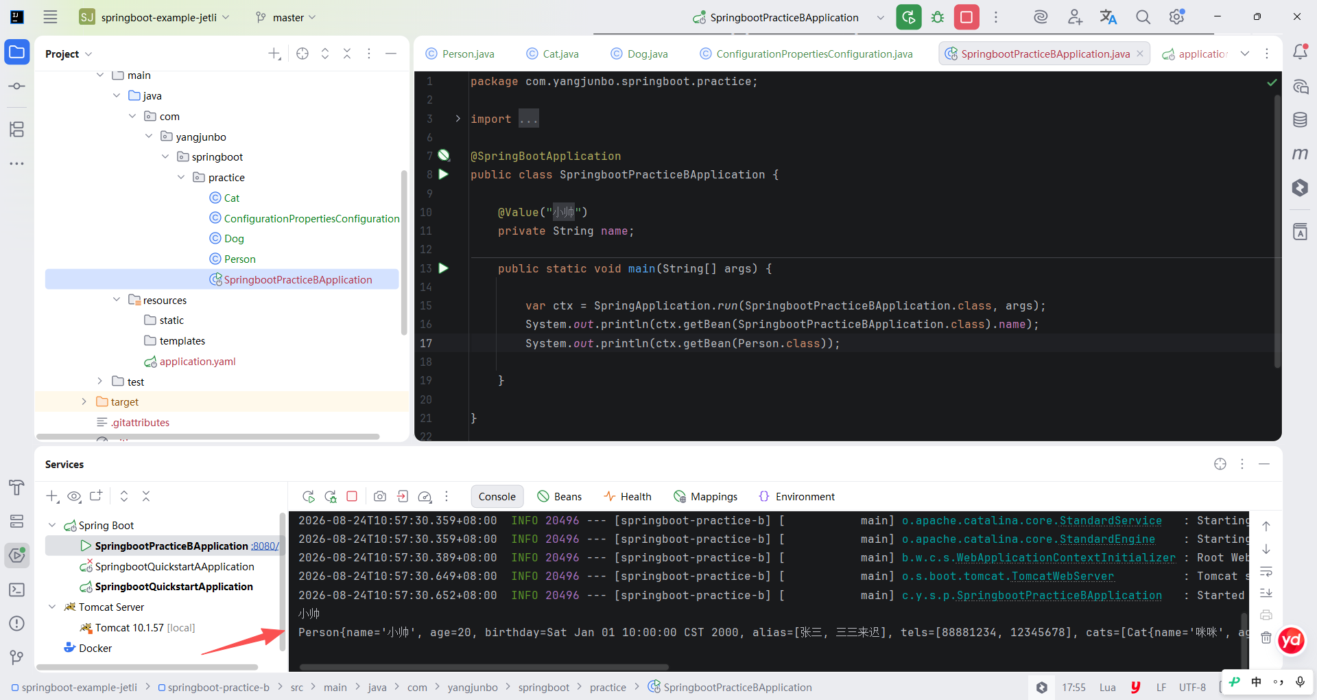This screenshot has height=700, width=1317.
Task: Collapse the java folder node
Action: tap(117, 95)
